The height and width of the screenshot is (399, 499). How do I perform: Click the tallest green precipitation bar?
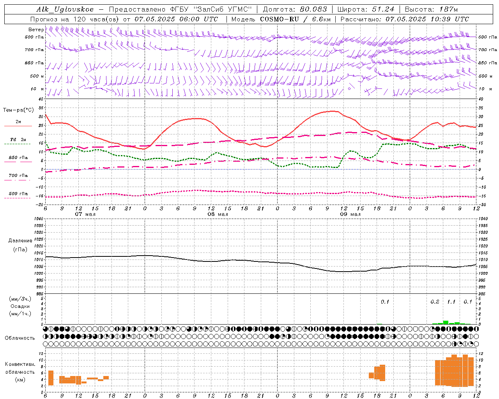tap(446, 322)
